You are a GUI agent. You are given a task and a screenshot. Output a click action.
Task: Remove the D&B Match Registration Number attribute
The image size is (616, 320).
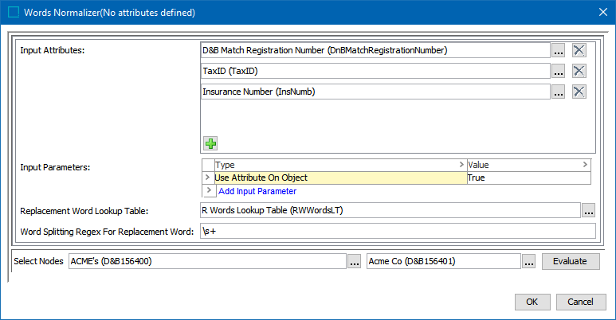[579, 50]
